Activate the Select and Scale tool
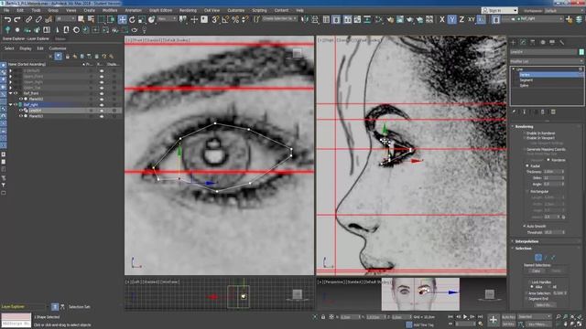This screenshot has height=329, width=586. click(142, 19)
